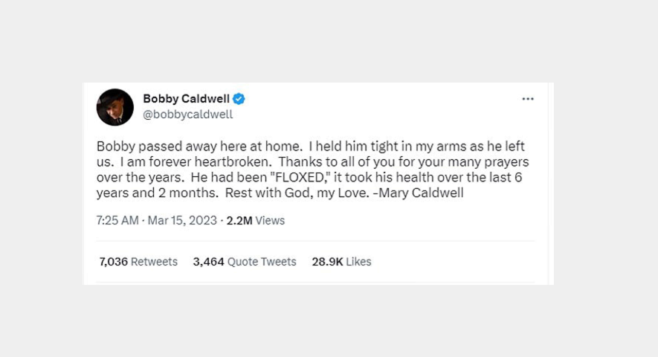Show the 3,464 Quote Tweets

(x=245, y=262)
